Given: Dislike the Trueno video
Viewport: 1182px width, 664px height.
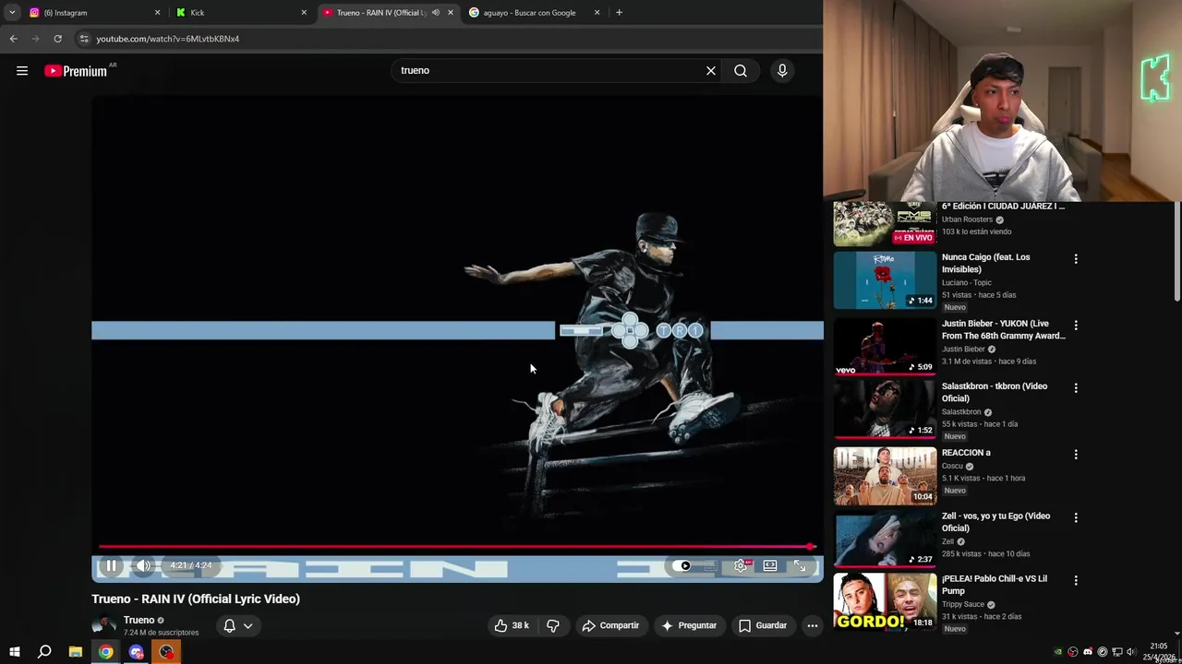Looking at the screenshot, I should pos(553,625).
